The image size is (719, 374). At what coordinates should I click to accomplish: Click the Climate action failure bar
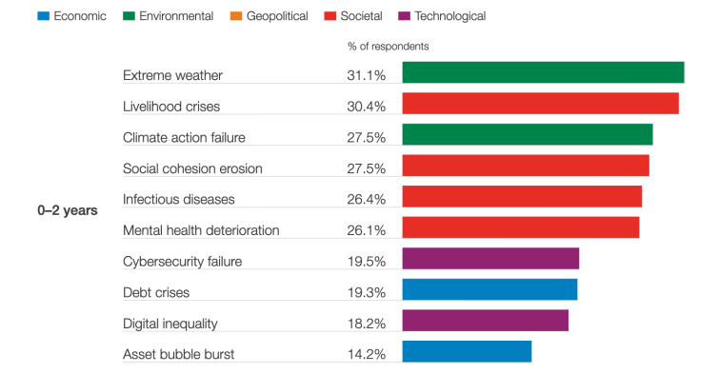pyautogui.click(x=528, y=134)
